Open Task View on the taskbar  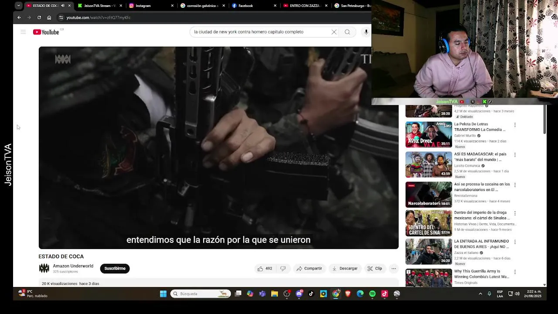tap(238, 294)
